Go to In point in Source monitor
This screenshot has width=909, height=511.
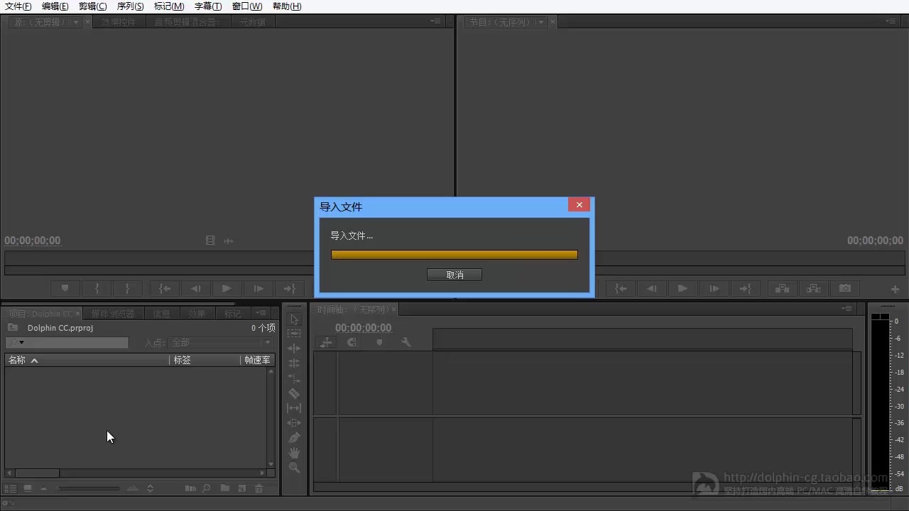[165, 289]
